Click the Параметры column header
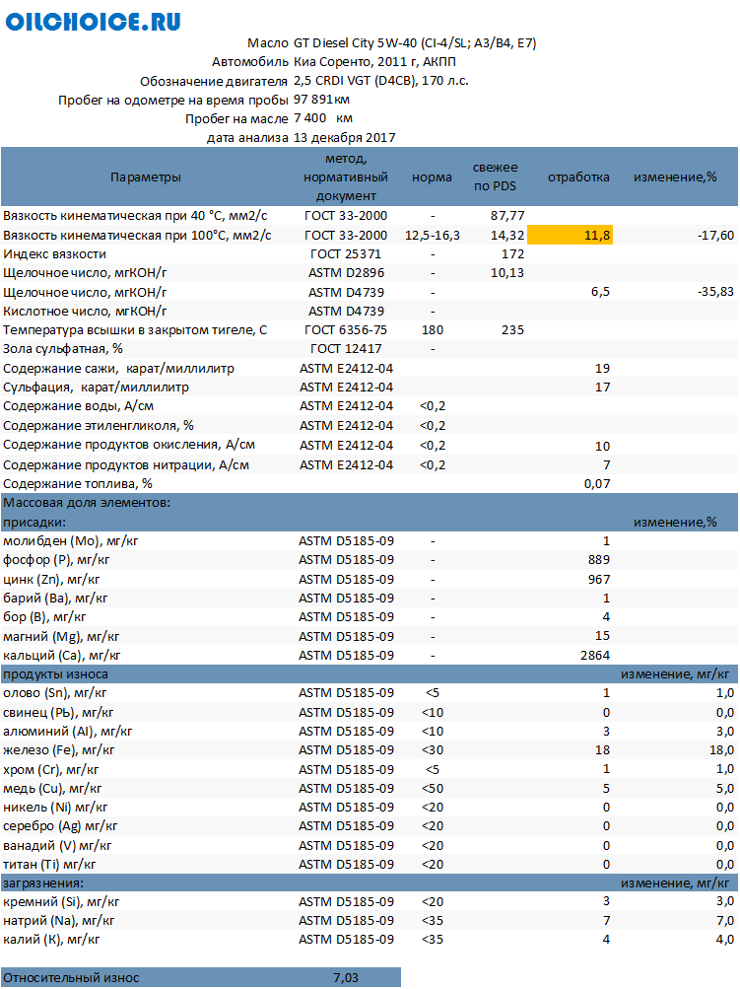Viewport: 740px width, 989px height. (x=146, y=177)
